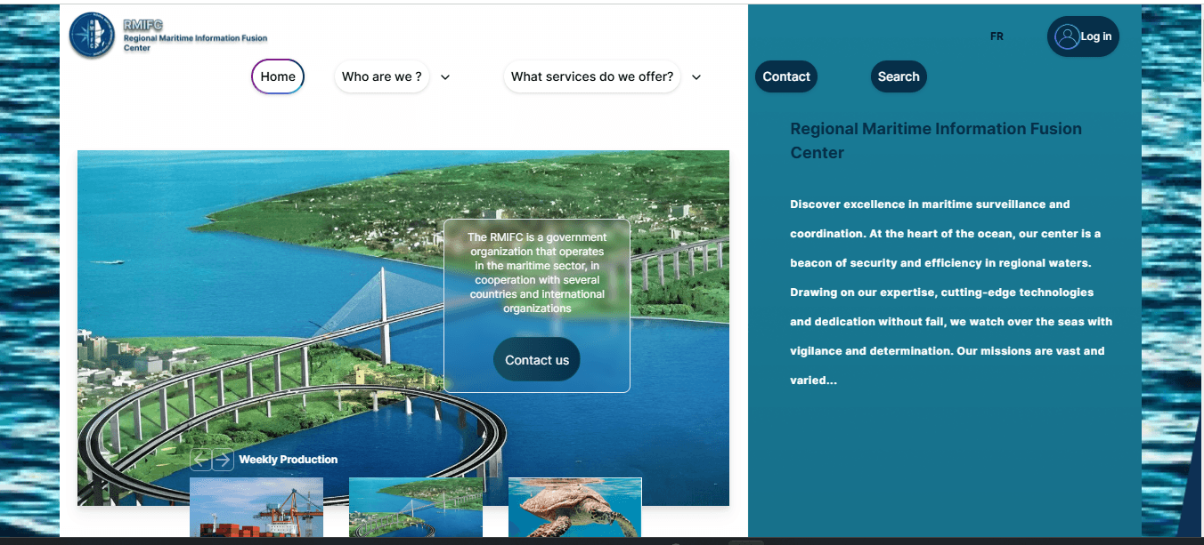
Task: Switch site language with FR toggle
Action: click(x=997, y=36)
